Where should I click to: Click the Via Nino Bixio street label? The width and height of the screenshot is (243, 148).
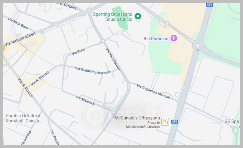point(18,23)
